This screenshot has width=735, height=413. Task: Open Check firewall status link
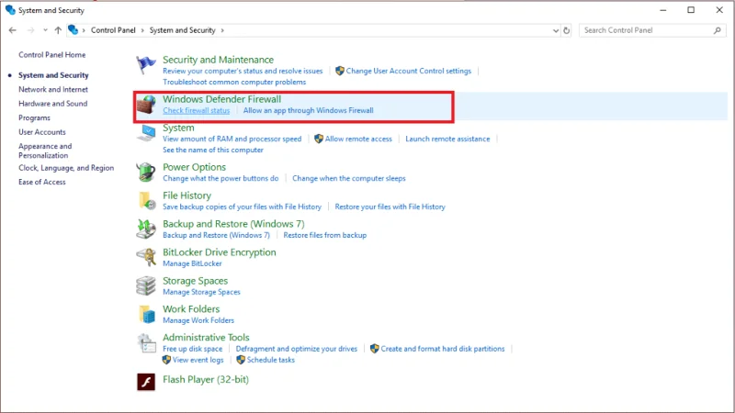pos(196,110)
